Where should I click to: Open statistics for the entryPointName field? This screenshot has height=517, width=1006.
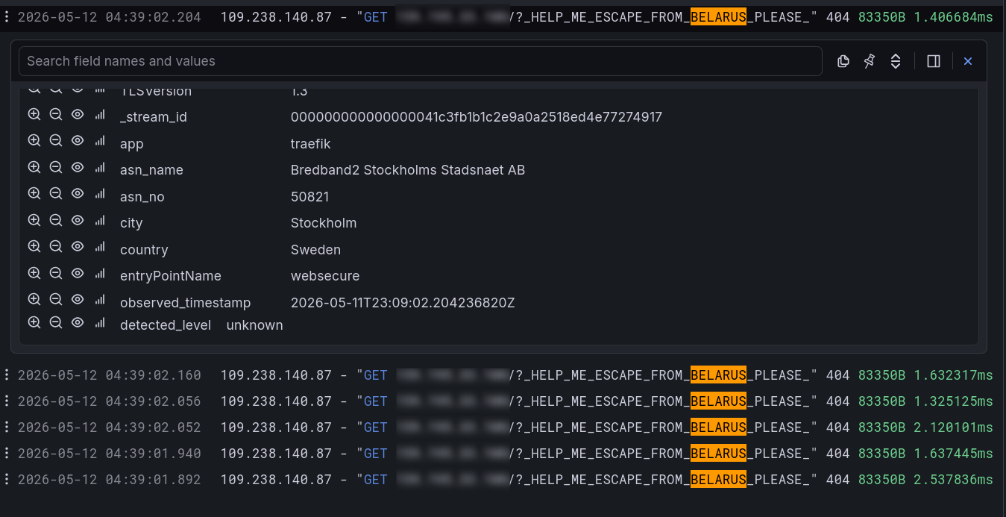pyautogui.click(x=99, y=273)
